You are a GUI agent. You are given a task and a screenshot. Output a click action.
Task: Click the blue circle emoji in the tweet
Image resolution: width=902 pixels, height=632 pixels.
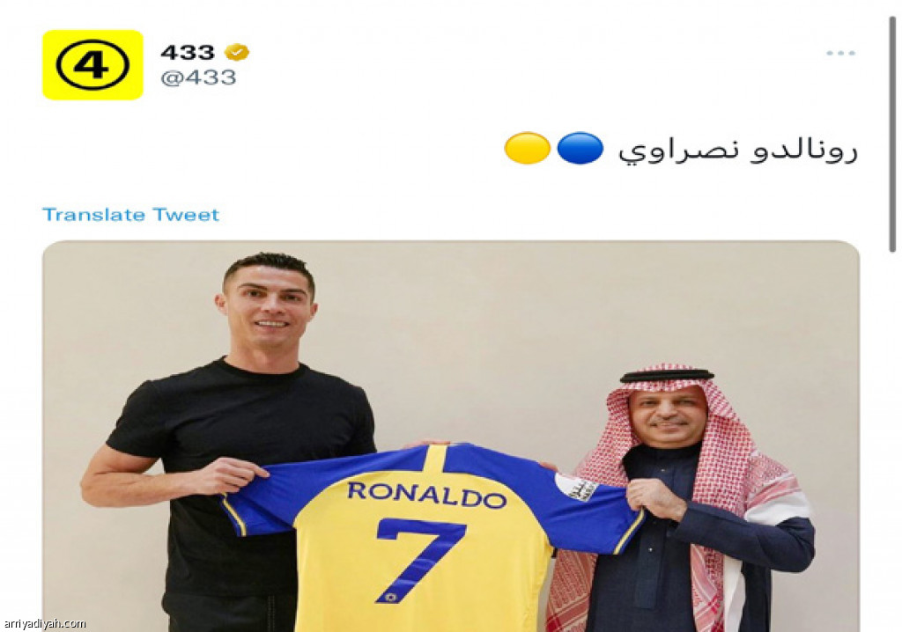[x=580, y=149]
